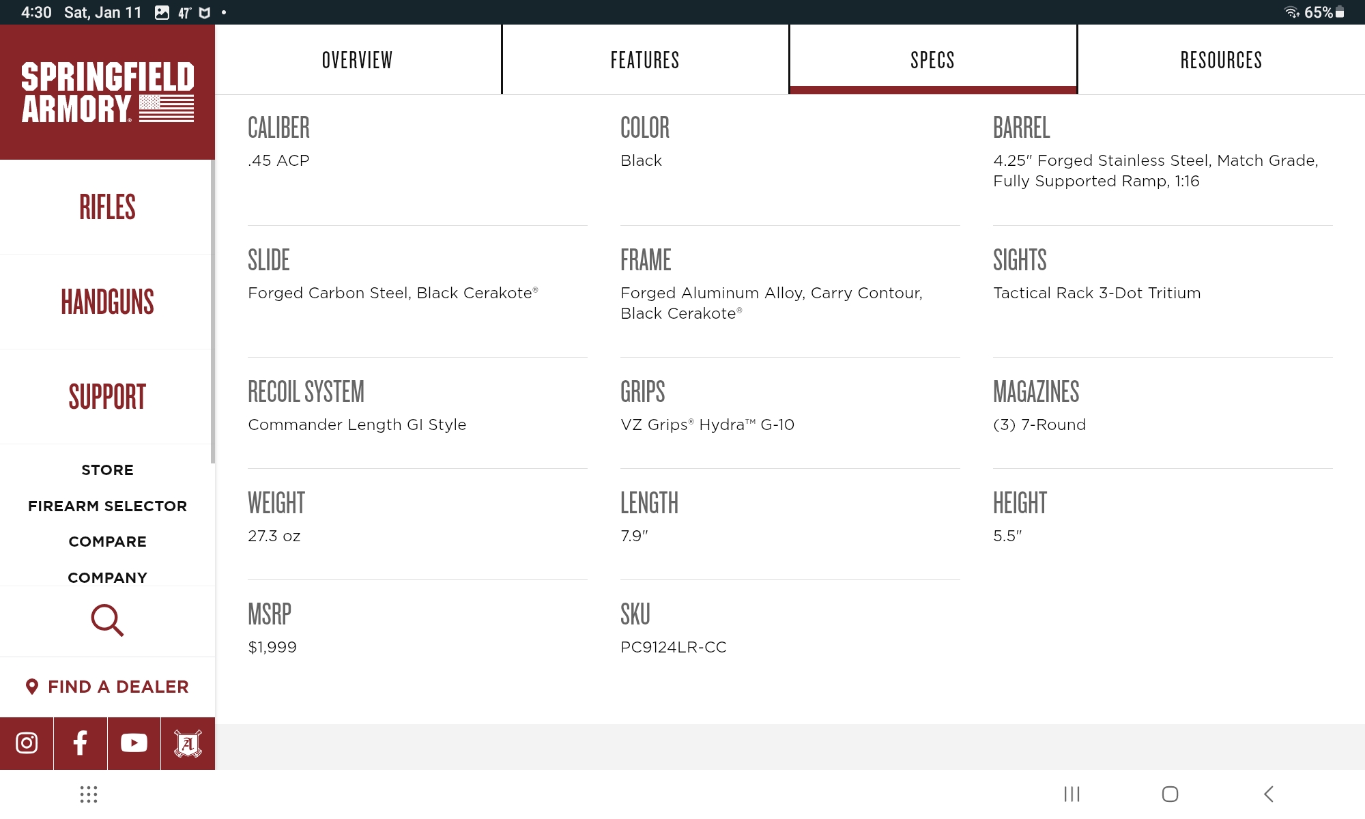Select the Specs tab
Screen dimensions: 1365x819
(933, 60)
